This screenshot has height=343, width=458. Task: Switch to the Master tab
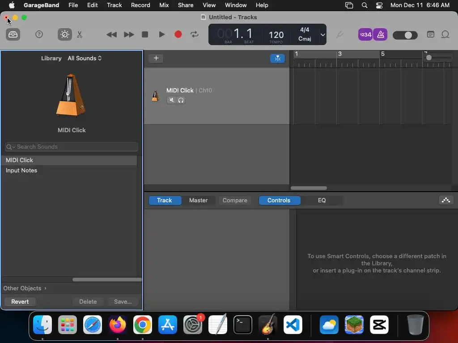[x=198, y=201]
